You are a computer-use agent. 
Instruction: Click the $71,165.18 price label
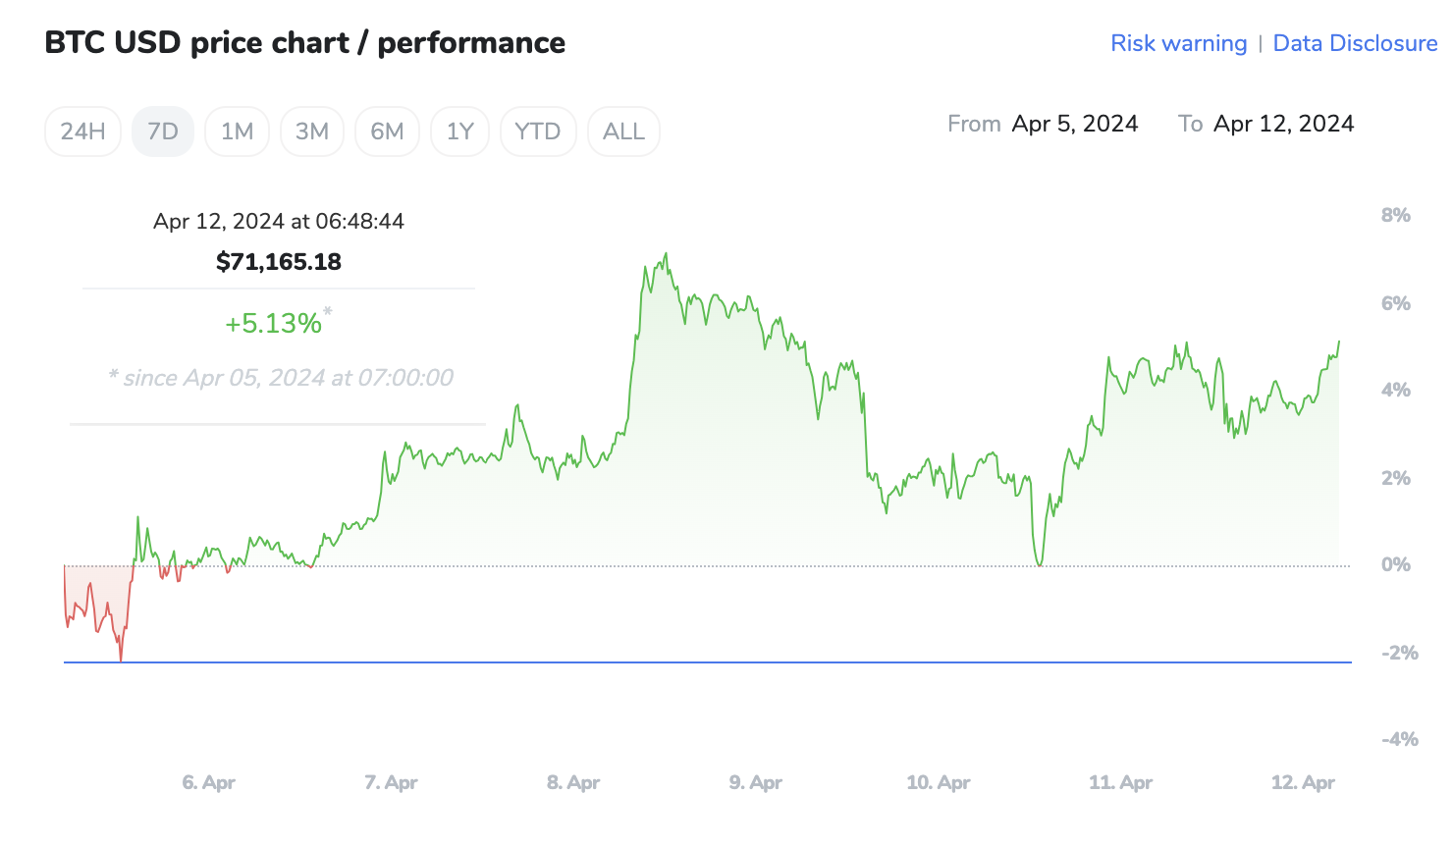point(278,261)
